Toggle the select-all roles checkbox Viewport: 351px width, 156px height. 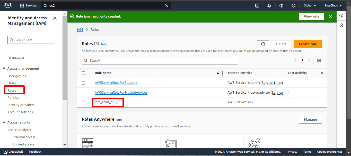point(83,73)
